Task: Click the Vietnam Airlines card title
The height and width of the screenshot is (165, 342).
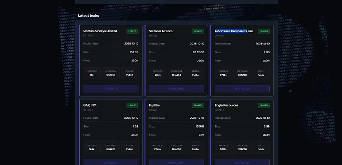Action: (161, 31)
